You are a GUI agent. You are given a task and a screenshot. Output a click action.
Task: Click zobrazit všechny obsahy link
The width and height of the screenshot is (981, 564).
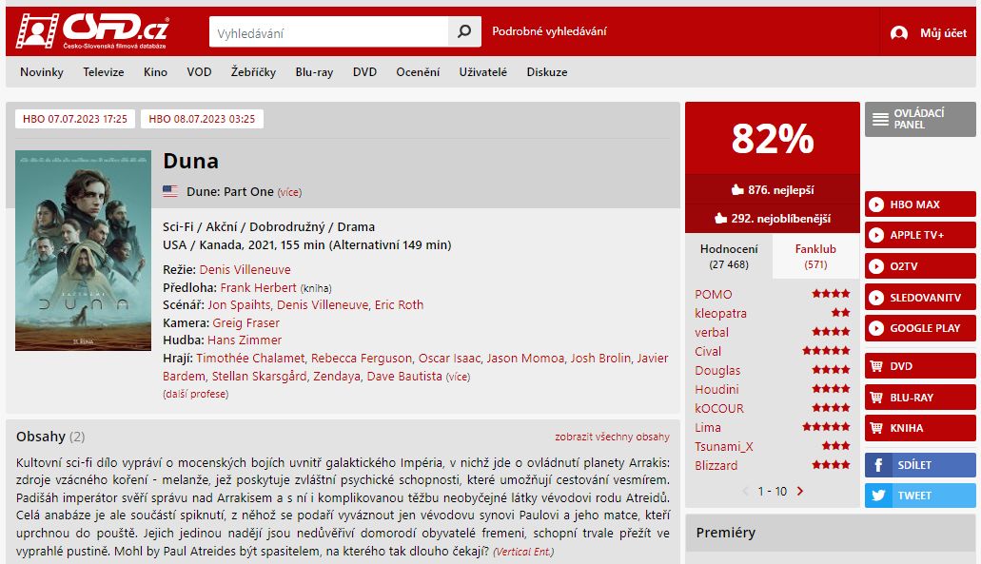[x=612, y=437]
